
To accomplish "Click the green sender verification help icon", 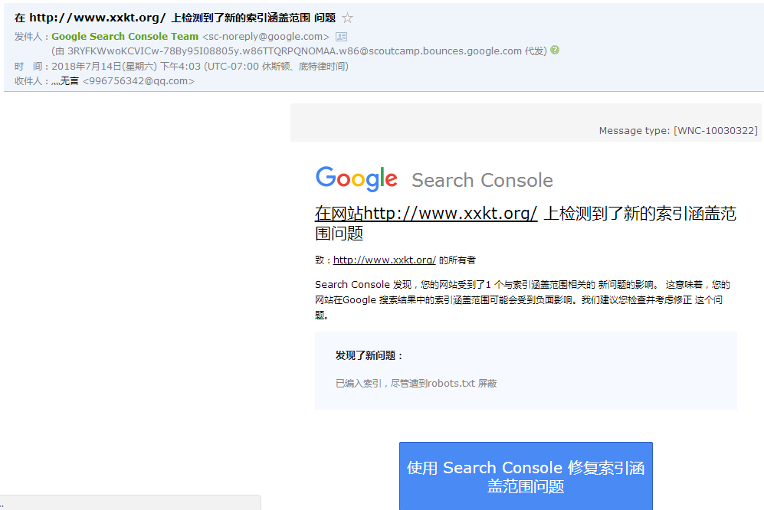I will [555, 51].
